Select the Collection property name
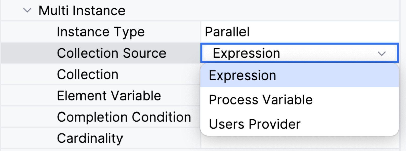 (88, 74)
